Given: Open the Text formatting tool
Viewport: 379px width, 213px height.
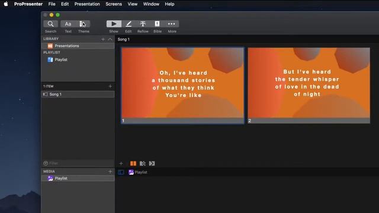Looking at the screenshot, I should point(68,24).
